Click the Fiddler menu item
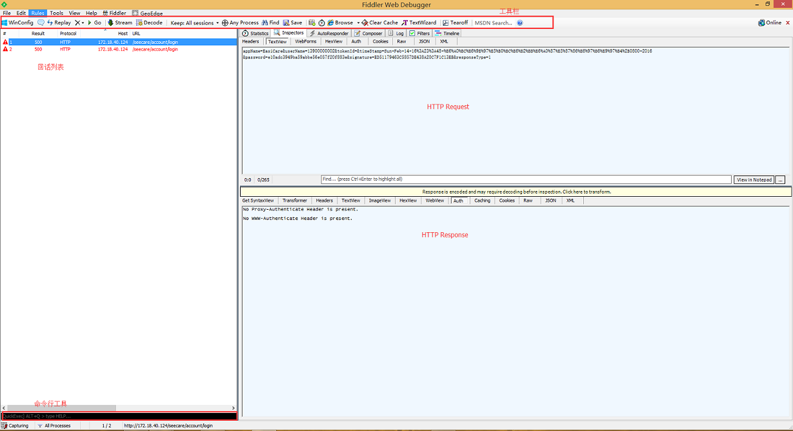The height and width of the screenshot is (431, 793). [x=114, y=13]
